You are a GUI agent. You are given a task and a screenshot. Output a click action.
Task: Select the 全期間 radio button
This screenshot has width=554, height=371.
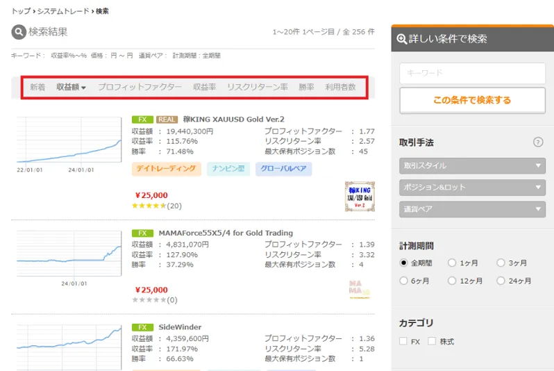point(404,263)
